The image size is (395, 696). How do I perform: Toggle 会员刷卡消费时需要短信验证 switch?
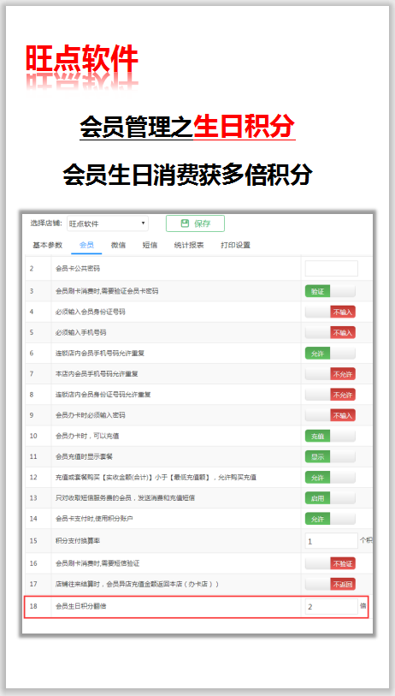[330, 563]
